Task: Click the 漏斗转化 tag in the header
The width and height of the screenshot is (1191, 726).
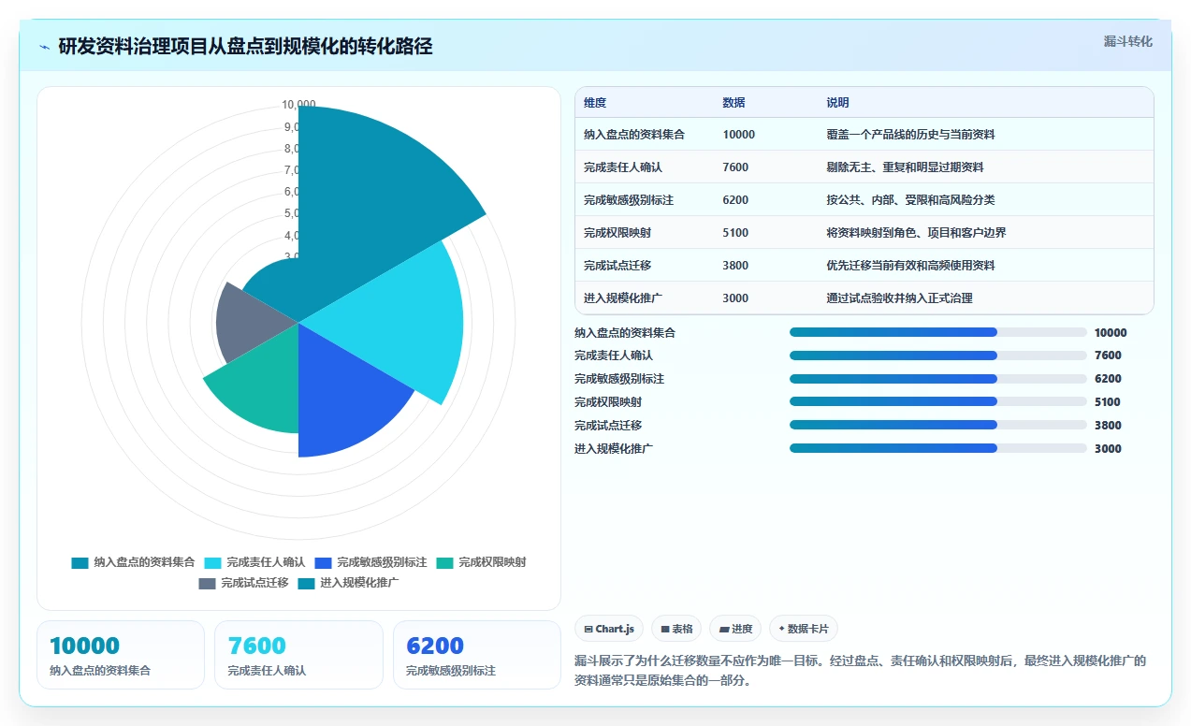Action: (x=1127, y=41)
